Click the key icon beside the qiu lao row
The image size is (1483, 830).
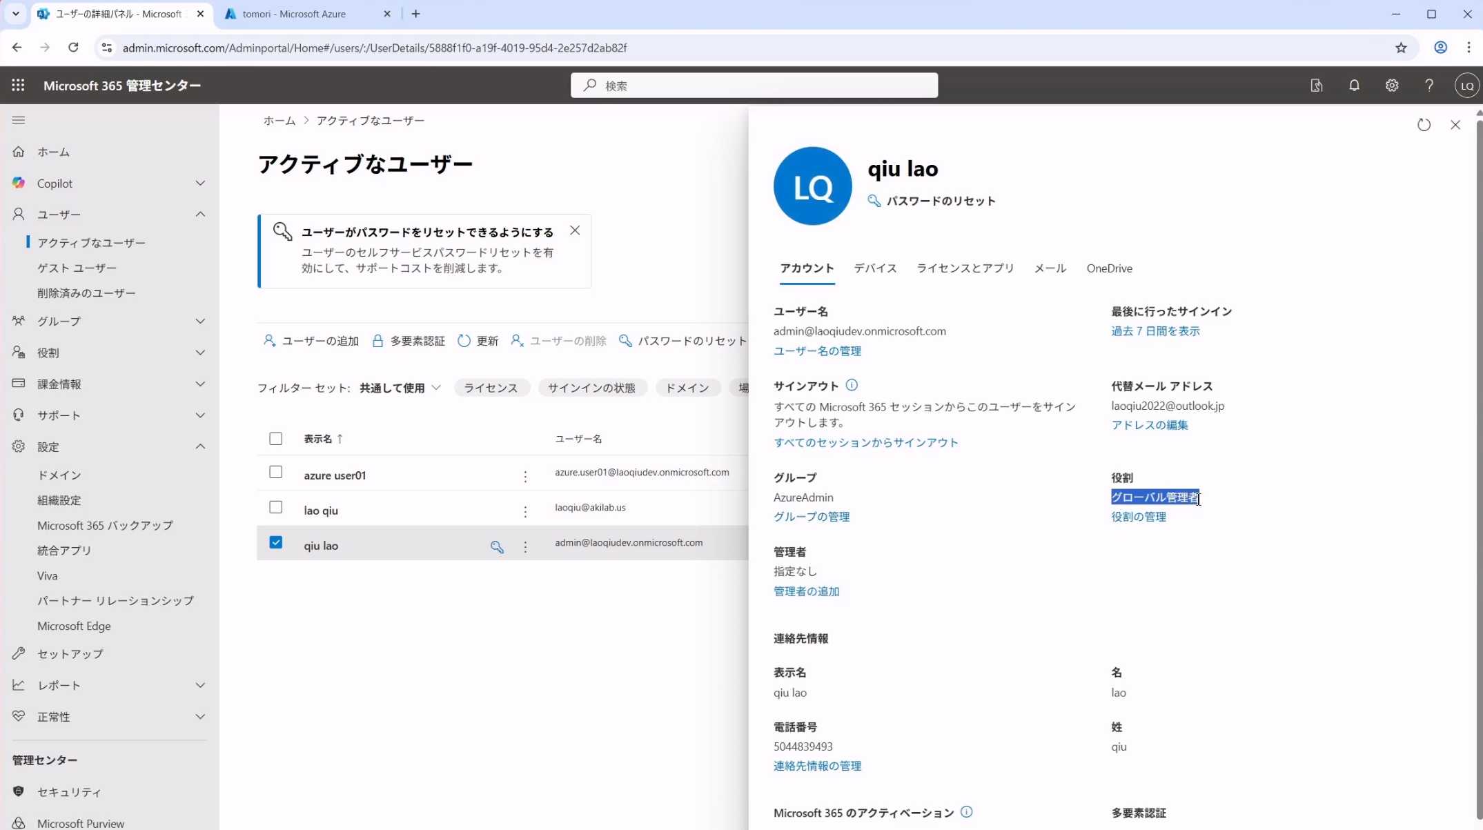tap(497, 546)
